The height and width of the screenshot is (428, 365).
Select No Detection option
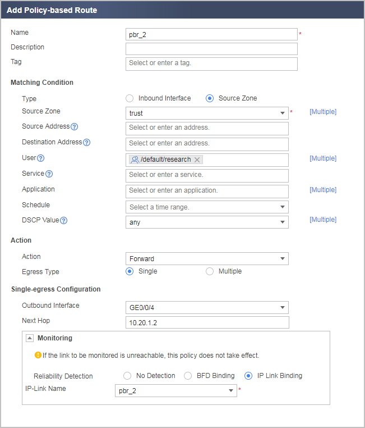(x=127, y=376)
